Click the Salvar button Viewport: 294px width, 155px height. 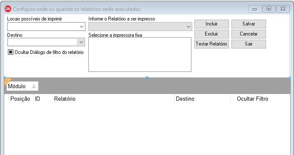(x=249, y=24)
